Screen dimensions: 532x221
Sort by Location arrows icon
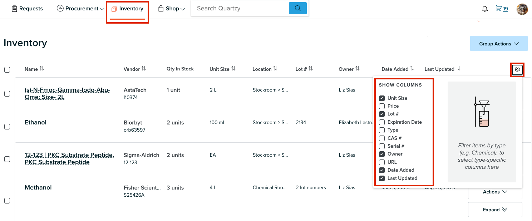coord(275,69)
